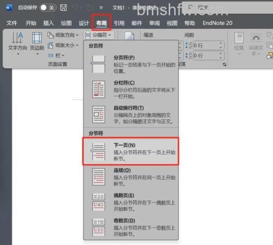Choose 奇数页(D) odd page section break
The width and height of the screenshot is (273, 245).
coord(131,228)
